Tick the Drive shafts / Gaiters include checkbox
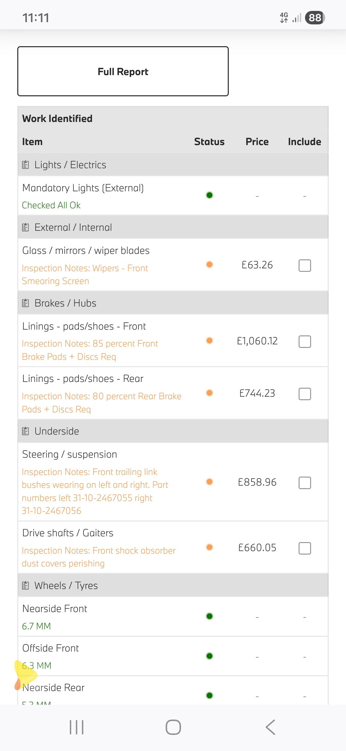346x751 pixels. (305, 548)
